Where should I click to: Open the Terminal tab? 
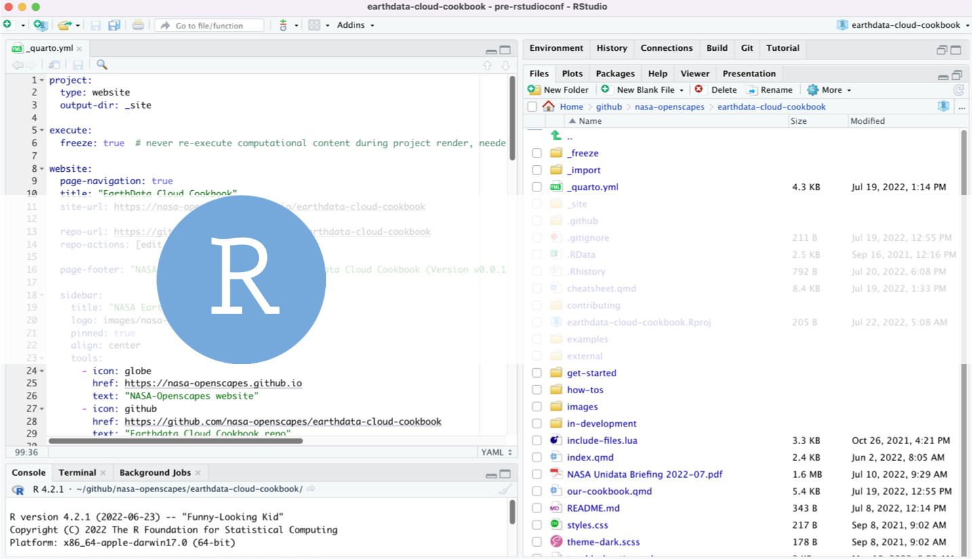coord(77,472)
